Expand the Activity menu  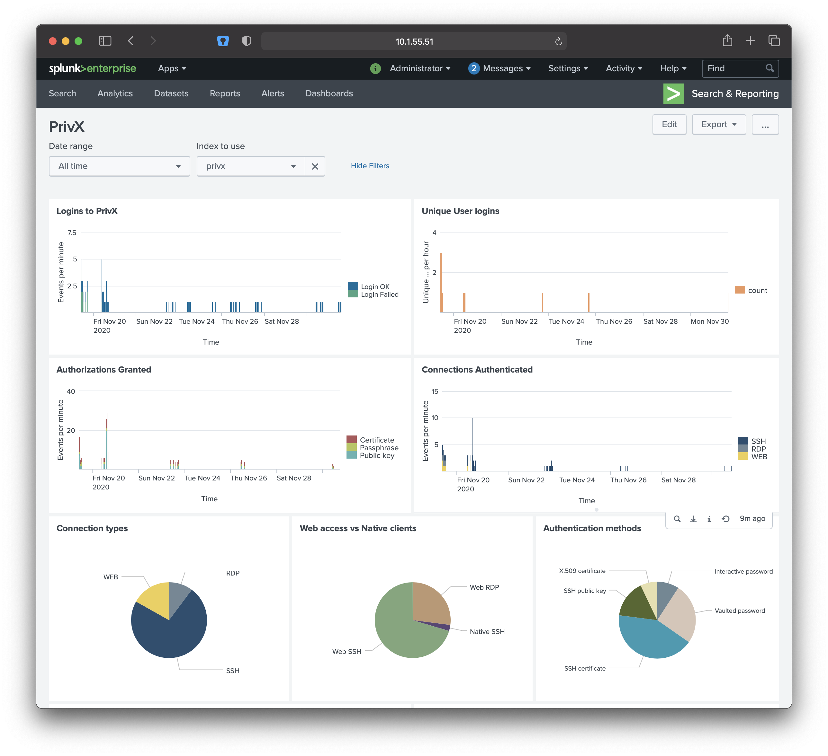click(624, 68)
